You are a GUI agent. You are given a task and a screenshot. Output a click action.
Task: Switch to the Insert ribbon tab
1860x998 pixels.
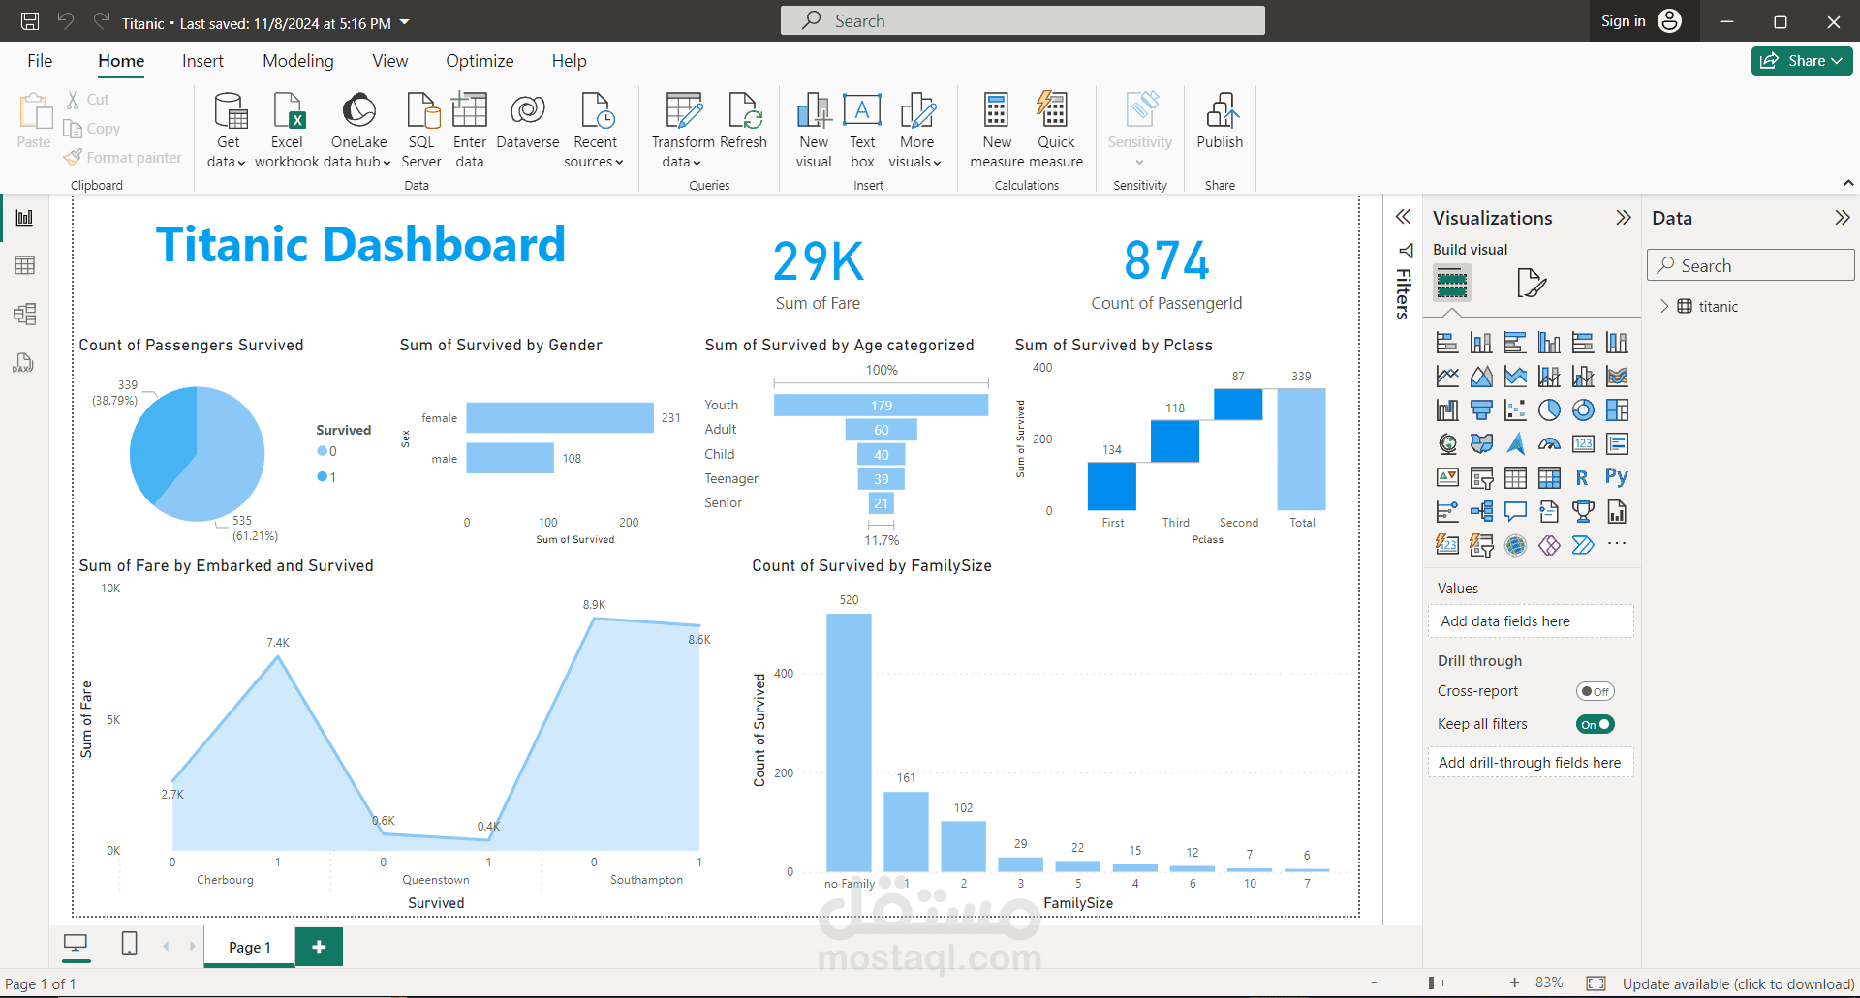pyautogui.click(x=202, y=61)
